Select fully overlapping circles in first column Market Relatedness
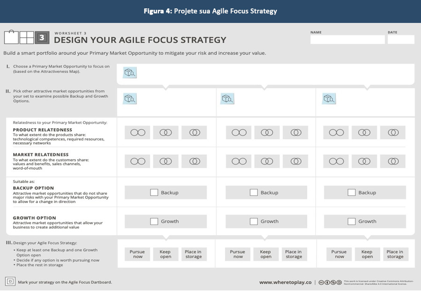The height and width of the screenshot is (292, 421). pyautogui.click(x=195, y=161)
